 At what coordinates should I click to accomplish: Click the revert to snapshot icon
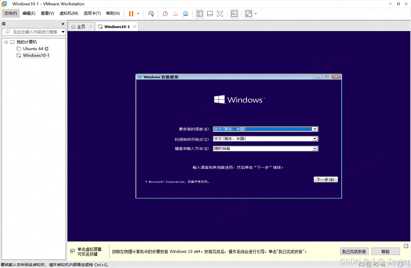pos(175,14)
